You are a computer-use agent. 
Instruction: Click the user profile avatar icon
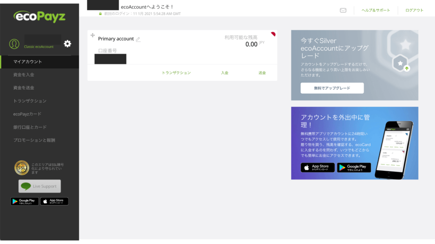pos(14,44)
